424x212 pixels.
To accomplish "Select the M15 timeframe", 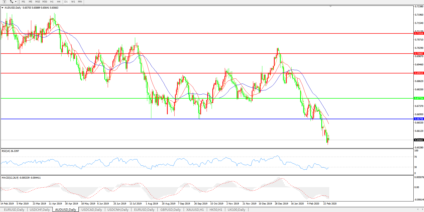I will (38, 2).
